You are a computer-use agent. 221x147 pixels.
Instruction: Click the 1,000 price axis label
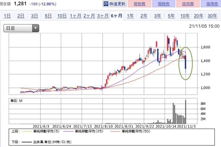pos(205,88)
